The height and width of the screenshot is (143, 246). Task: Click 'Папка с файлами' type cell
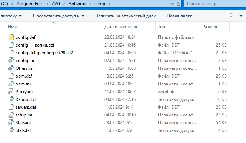tap(176, 37)
